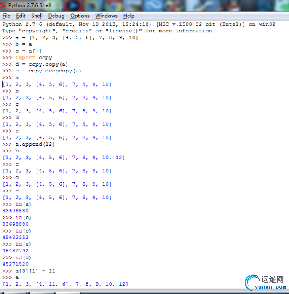Click the 33698880 output below id(b)
Image resolution: width=289 pixels, height=294 pixels.
click(x=16, y=224)
